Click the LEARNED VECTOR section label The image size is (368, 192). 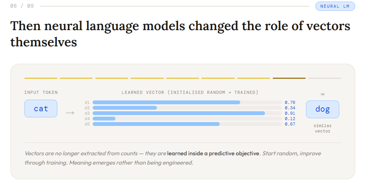190,92
